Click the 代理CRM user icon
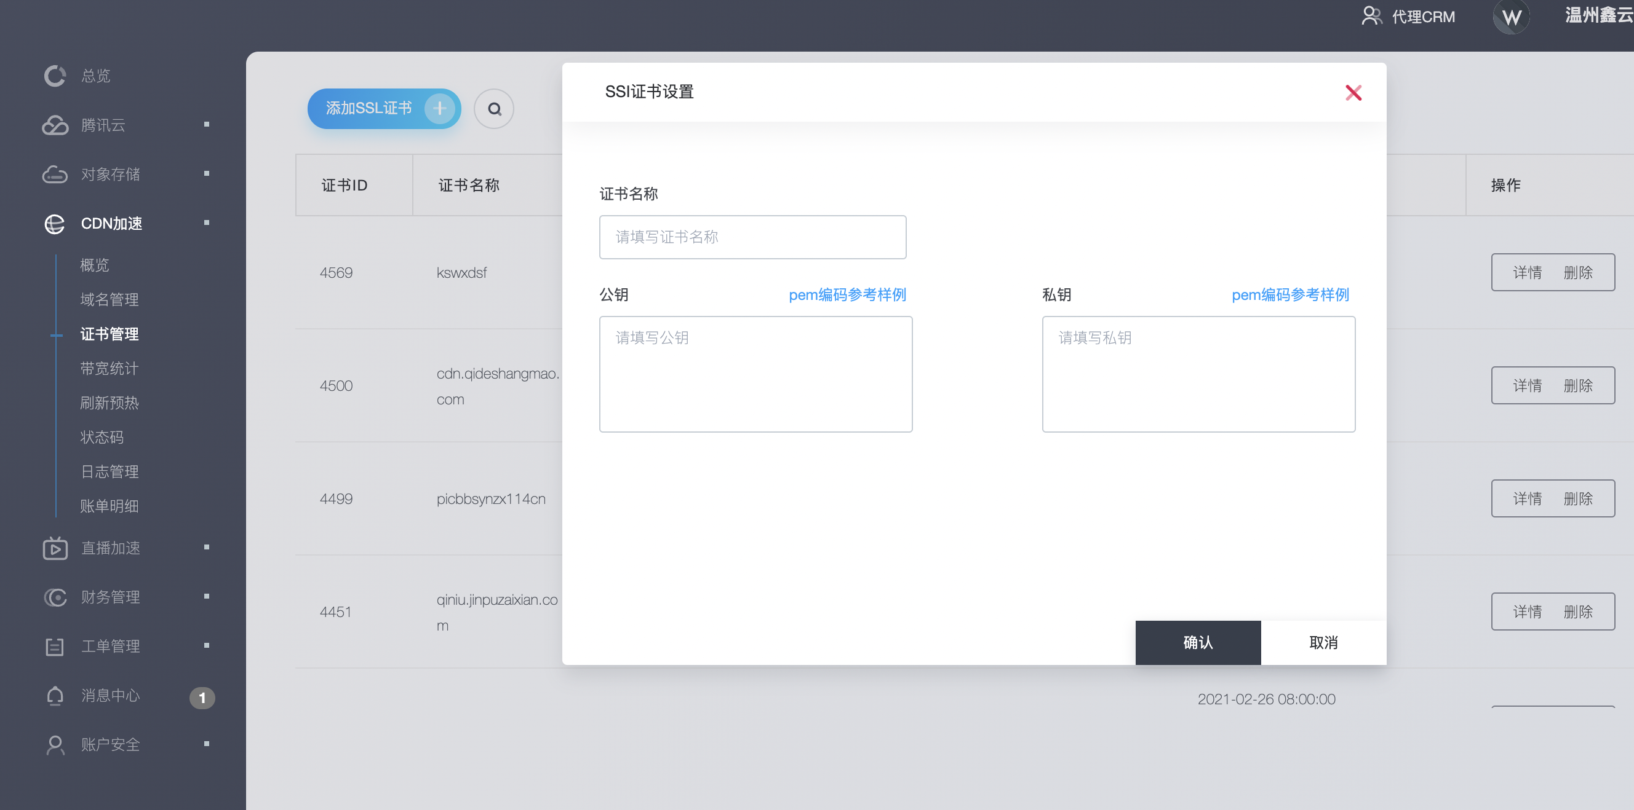Image resolution: width=1634 pixels, height=810 pixels. (1371, 16)
